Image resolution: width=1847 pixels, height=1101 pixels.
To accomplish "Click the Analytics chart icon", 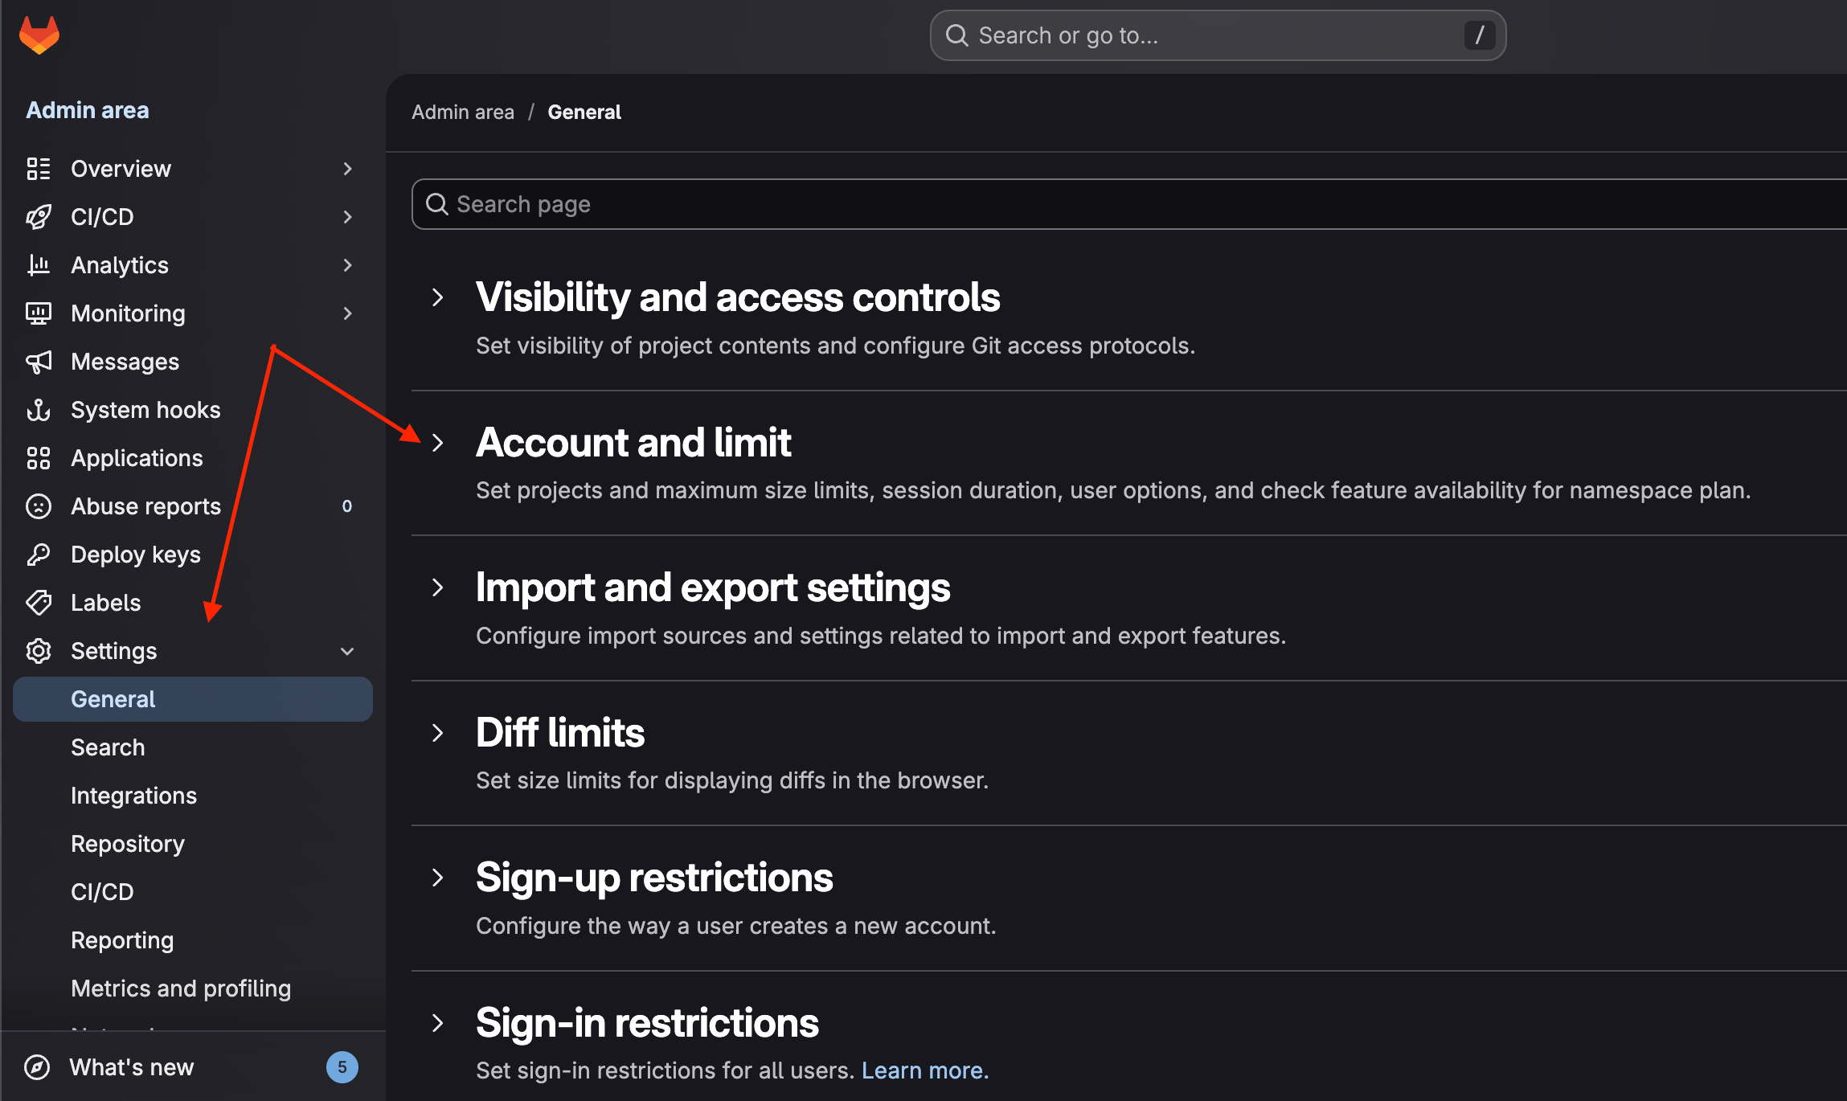I will point(39,265).
